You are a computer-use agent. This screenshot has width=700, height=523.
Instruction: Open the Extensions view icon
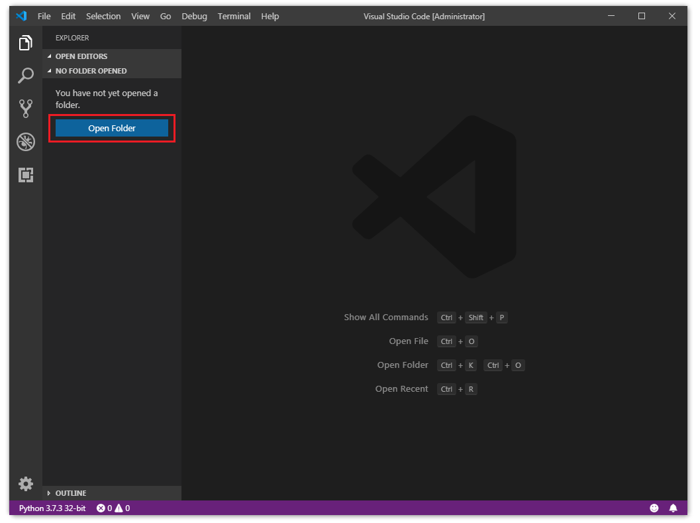(x=25, y=175)
